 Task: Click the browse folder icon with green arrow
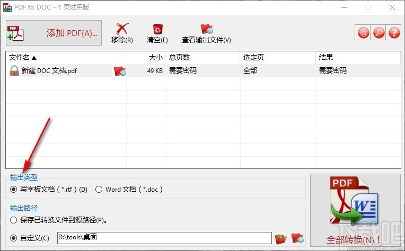point(281,239)
